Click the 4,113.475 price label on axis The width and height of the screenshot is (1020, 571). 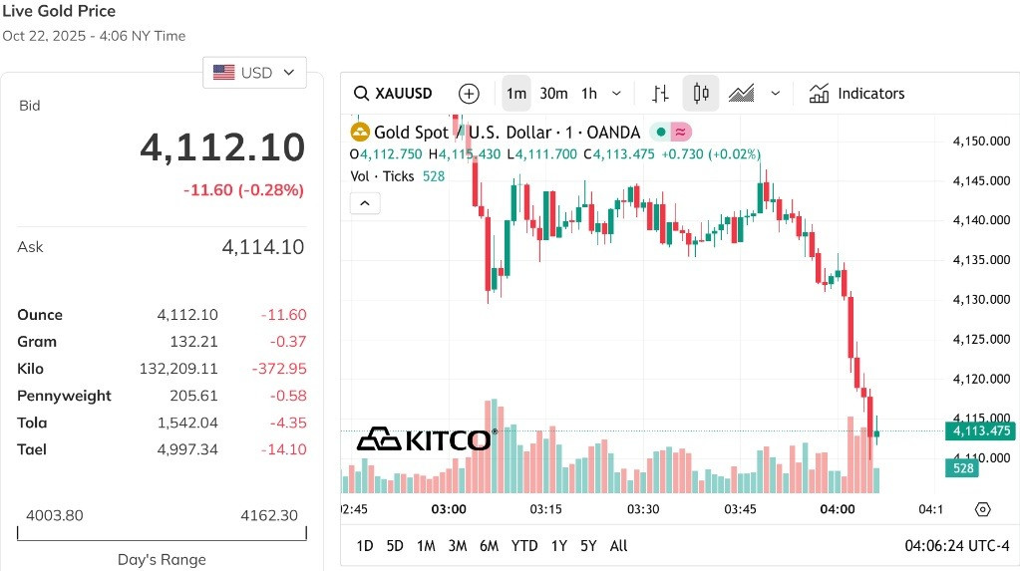[981, 430]
